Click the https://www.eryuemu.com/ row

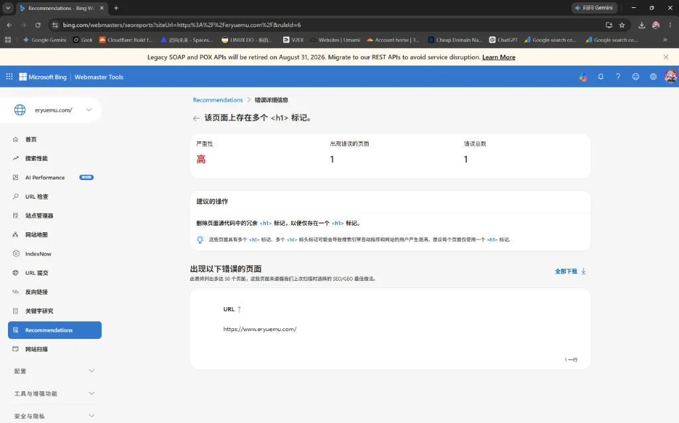tap(260, 329)
